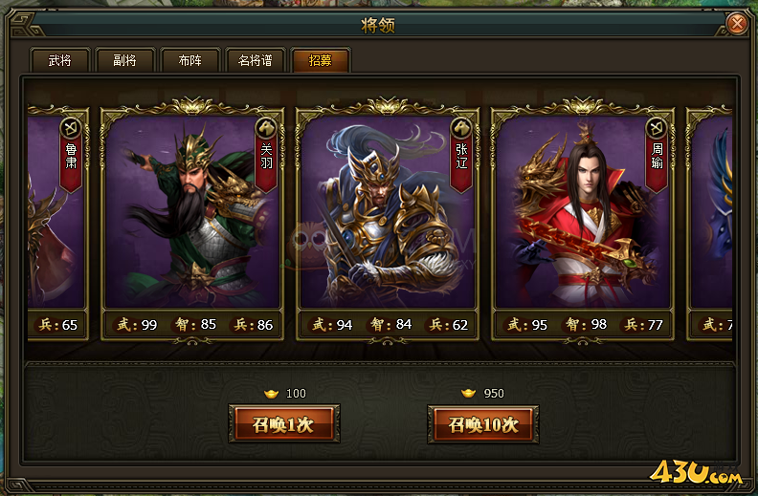Click the partially visible 鲁肃 card
This screenshot has width=758, height=496.
(x=58, y=222)
